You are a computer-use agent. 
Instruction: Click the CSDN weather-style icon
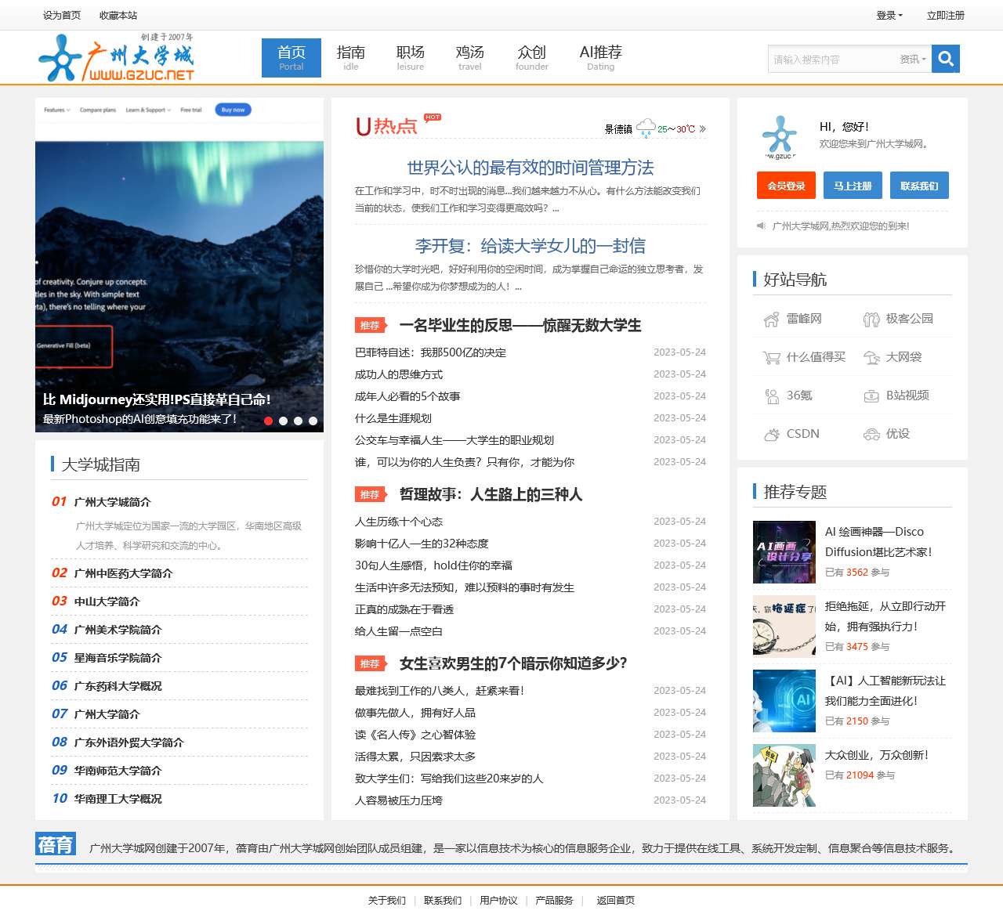click(x=770, y=434)
